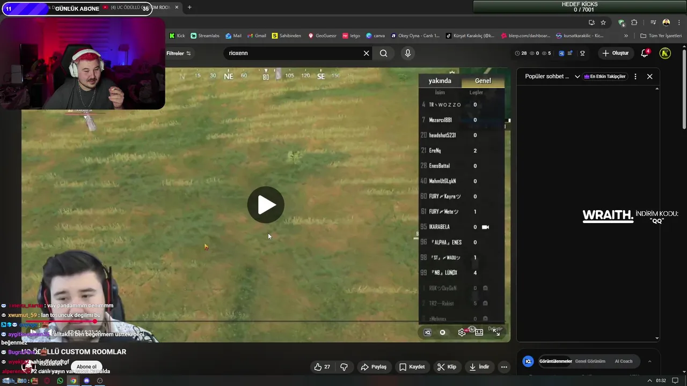The height and width of the screenshot is (386, 687).
Task: Click the En Etkin Takipçiler chip
Action: click(x=604, y=77)
